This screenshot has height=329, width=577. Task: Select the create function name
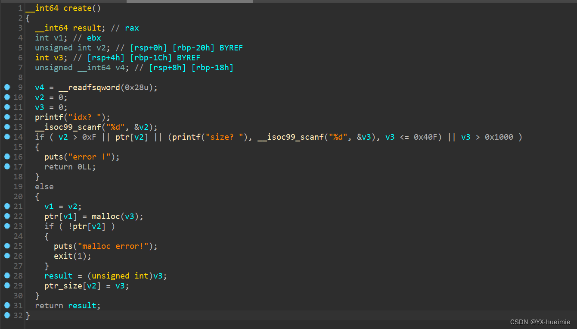click(x=78, y=8)
